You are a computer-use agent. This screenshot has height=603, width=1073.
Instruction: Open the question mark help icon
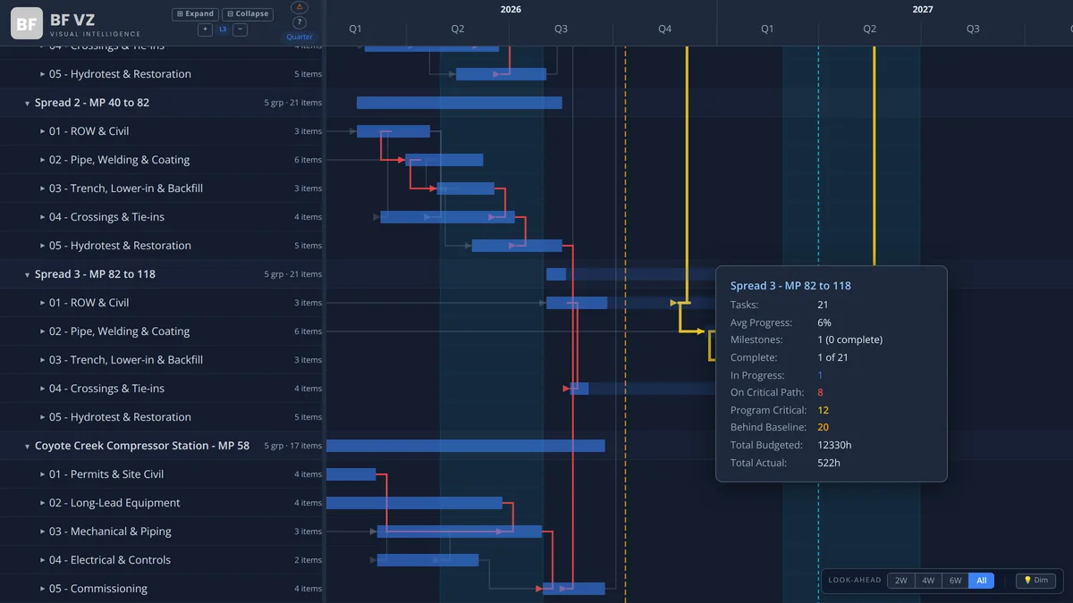point(300,22)
